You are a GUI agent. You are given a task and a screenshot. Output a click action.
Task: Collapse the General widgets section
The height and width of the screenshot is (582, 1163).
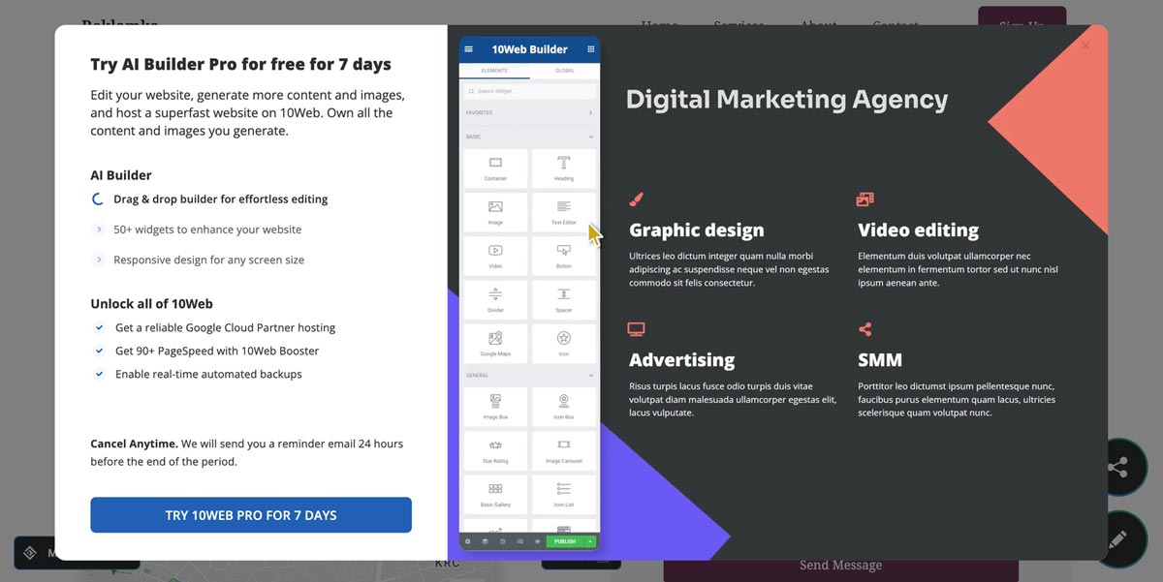(590, 376)
